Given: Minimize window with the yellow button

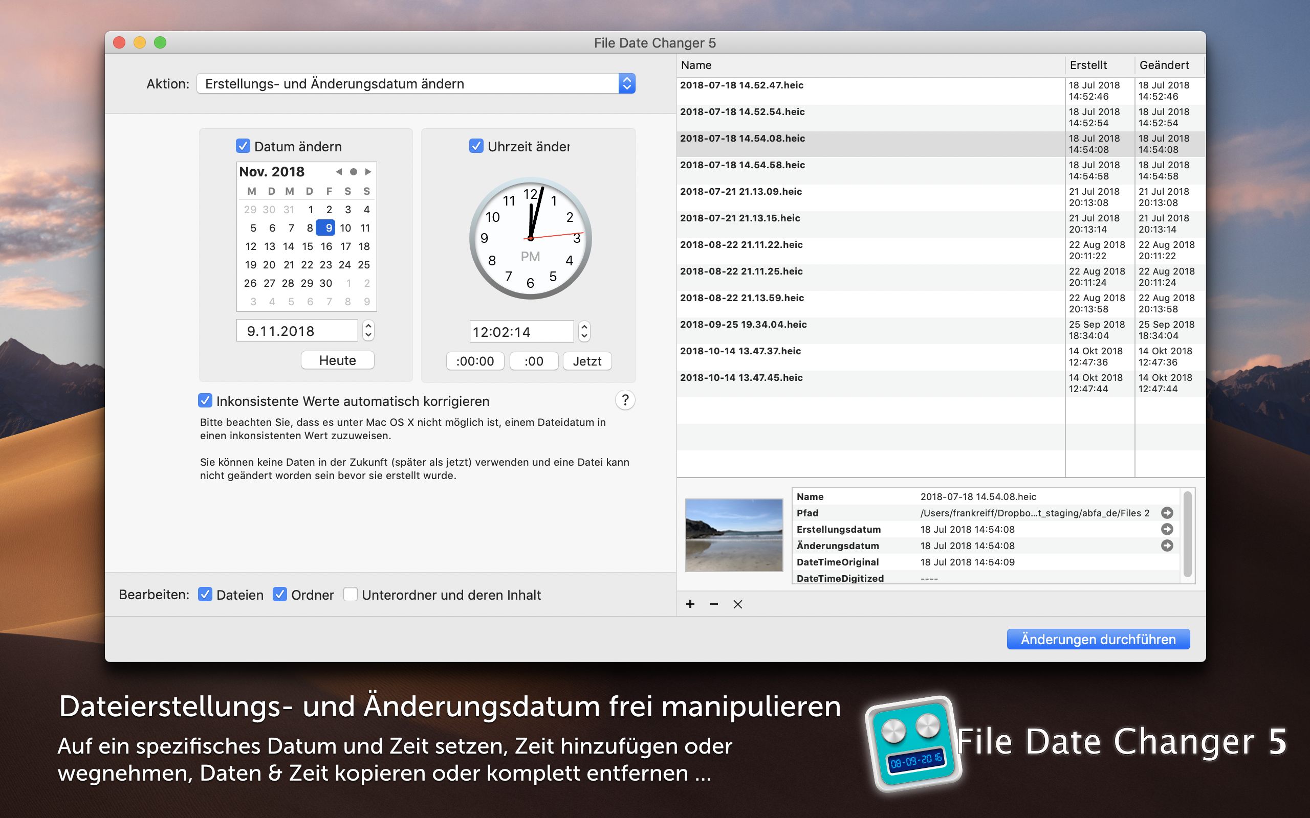Looking at the screenshot, I should 140,42.
